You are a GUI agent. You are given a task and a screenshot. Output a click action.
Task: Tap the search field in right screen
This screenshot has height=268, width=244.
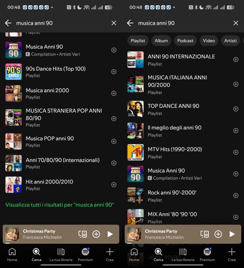[x=180, y=23]
